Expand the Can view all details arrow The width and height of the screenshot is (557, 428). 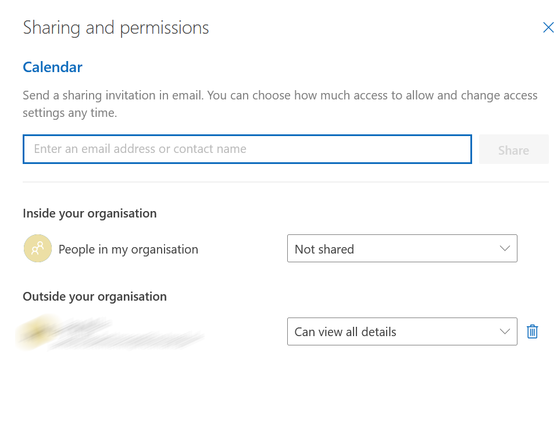click(504, 331)
